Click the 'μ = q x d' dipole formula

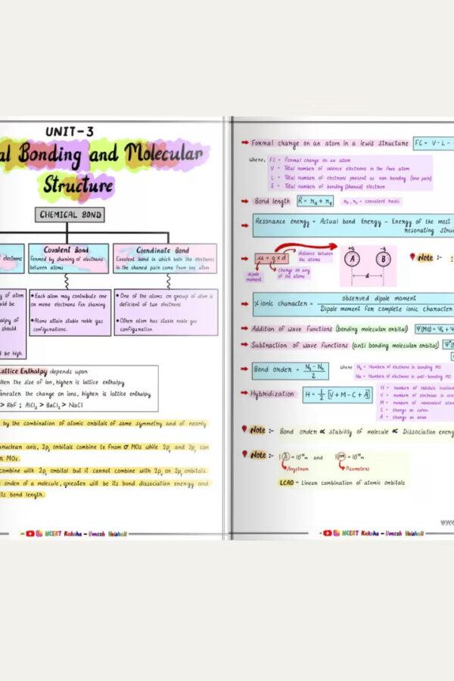coord(272,259)
